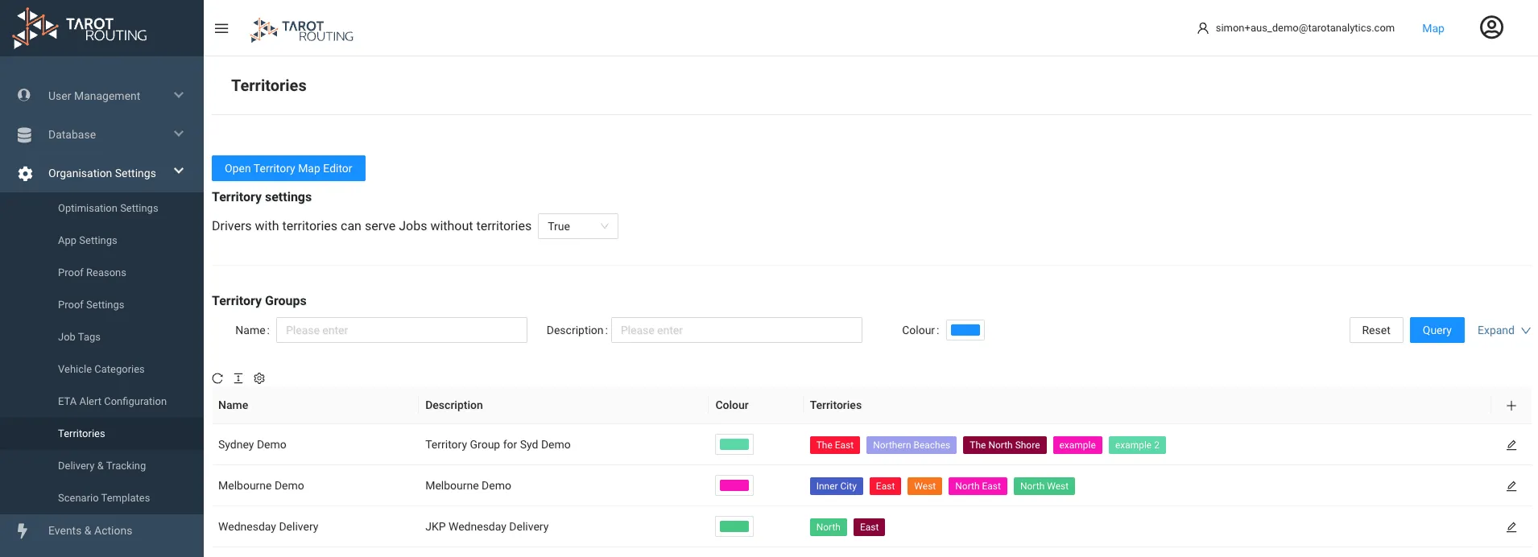Click the example territory tag
1538x557 pixels.
pyautogui.click(x=1077, y=445)
